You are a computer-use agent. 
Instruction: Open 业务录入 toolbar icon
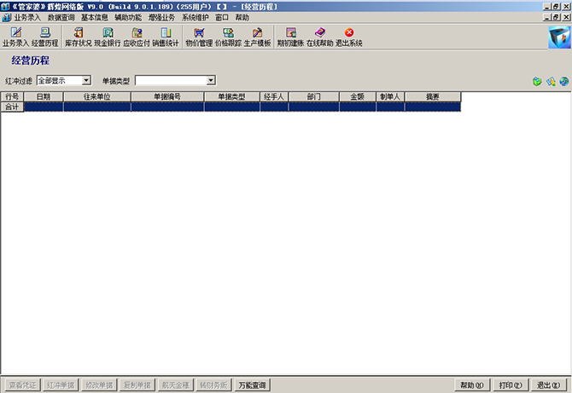[16, 37]
